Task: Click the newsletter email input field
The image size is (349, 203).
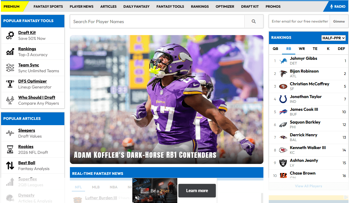Action: [299, 21]
